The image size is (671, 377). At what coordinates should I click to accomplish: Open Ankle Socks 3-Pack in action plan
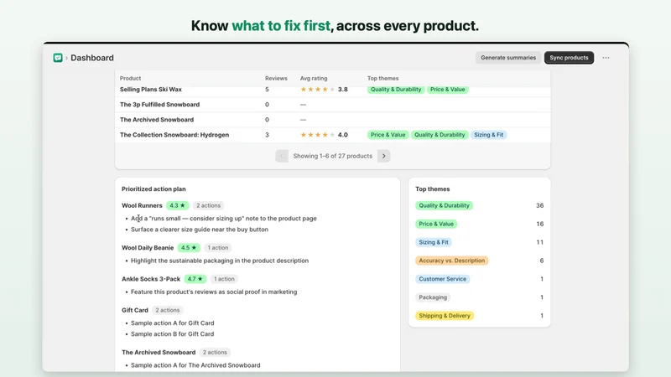(x=151, y=279)
